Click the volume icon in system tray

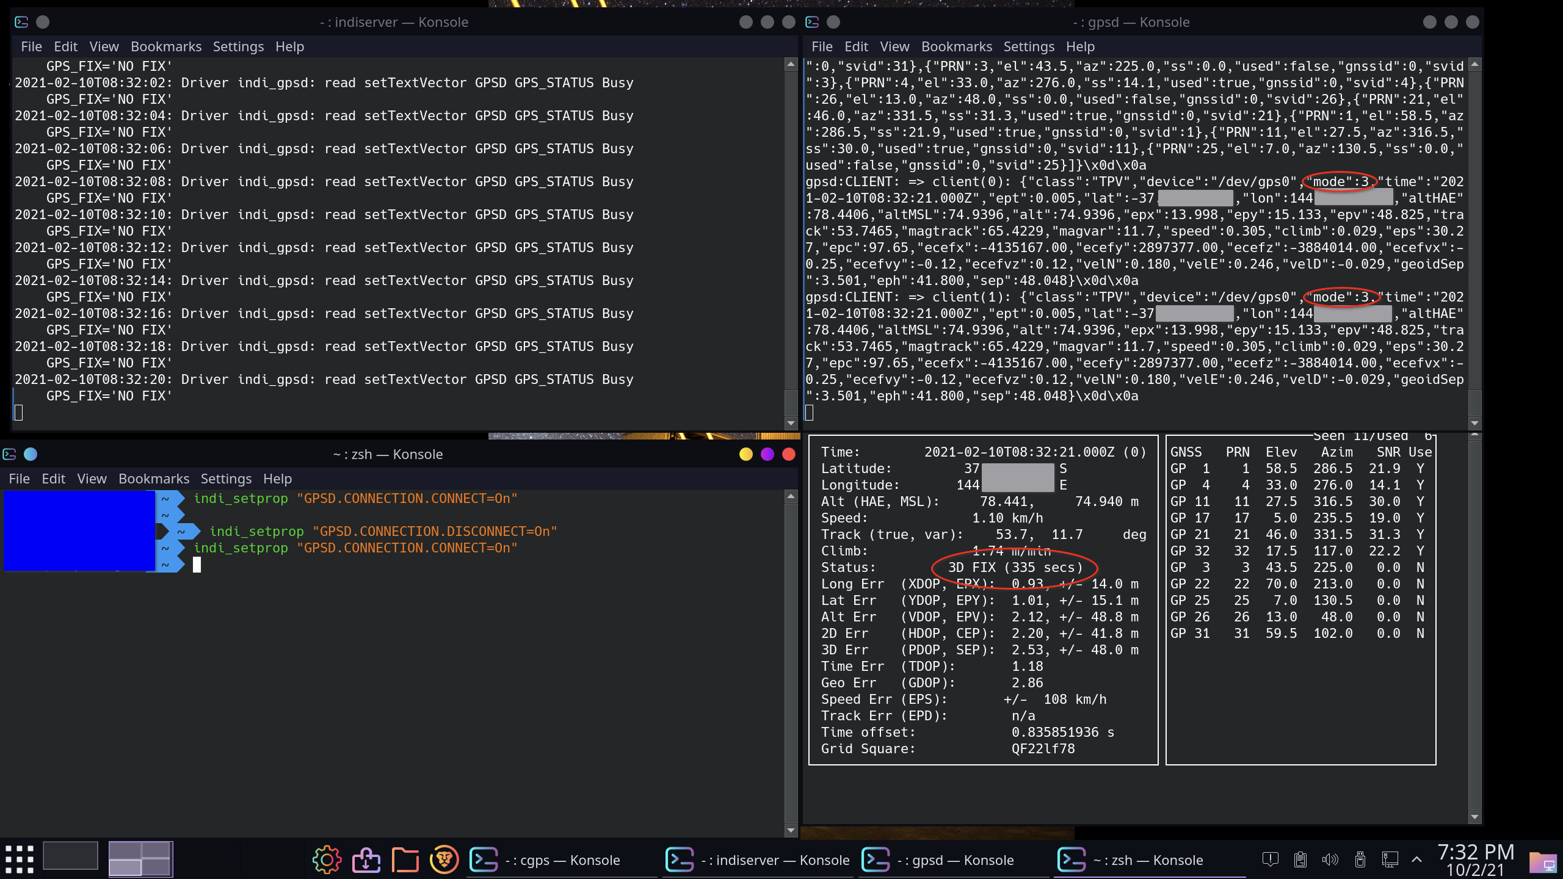[x=1329, y=860]
